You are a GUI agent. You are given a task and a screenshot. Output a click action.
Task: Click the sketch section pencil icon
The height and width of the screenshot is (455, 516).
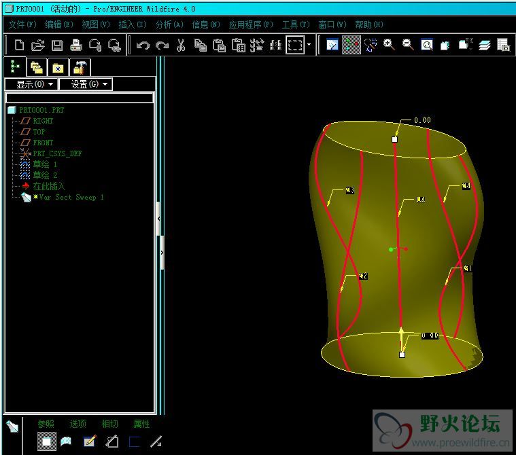pos(90,441)
